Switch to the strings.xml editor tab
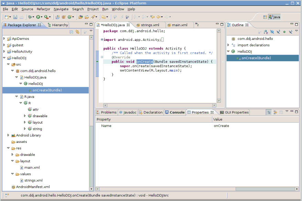The image size is (302, 201). click(x=150, y=25)
